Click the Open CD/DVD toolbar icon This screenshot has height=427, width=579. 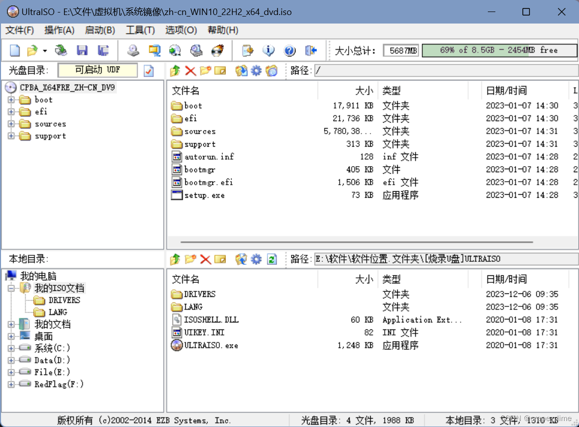point(61,50)
